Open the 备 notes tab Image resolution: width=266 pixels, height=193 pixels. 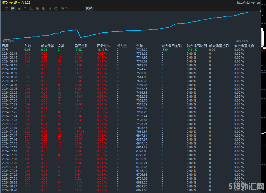(x=56, y=9)
